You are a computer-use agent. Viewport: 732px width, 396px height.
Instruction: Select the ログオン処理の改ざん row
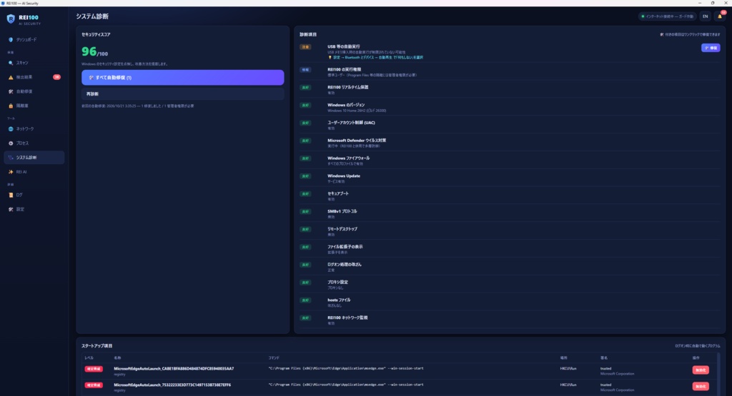[510, 266]
